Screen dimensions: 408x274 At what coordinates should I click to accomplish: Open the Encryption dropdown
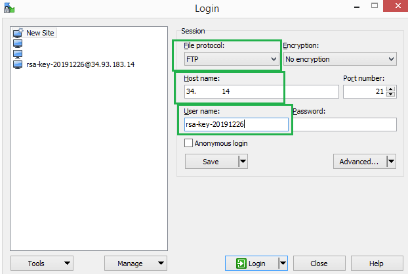click(x=340, y=59)
